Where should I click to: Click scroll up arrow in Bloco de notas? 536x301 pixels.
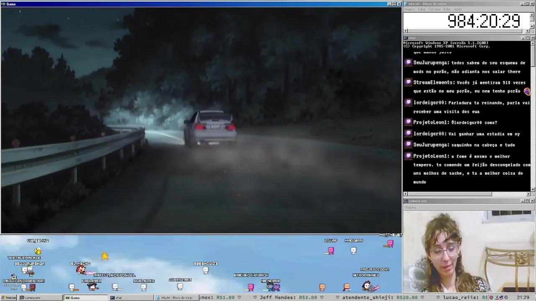pos(532,15)
